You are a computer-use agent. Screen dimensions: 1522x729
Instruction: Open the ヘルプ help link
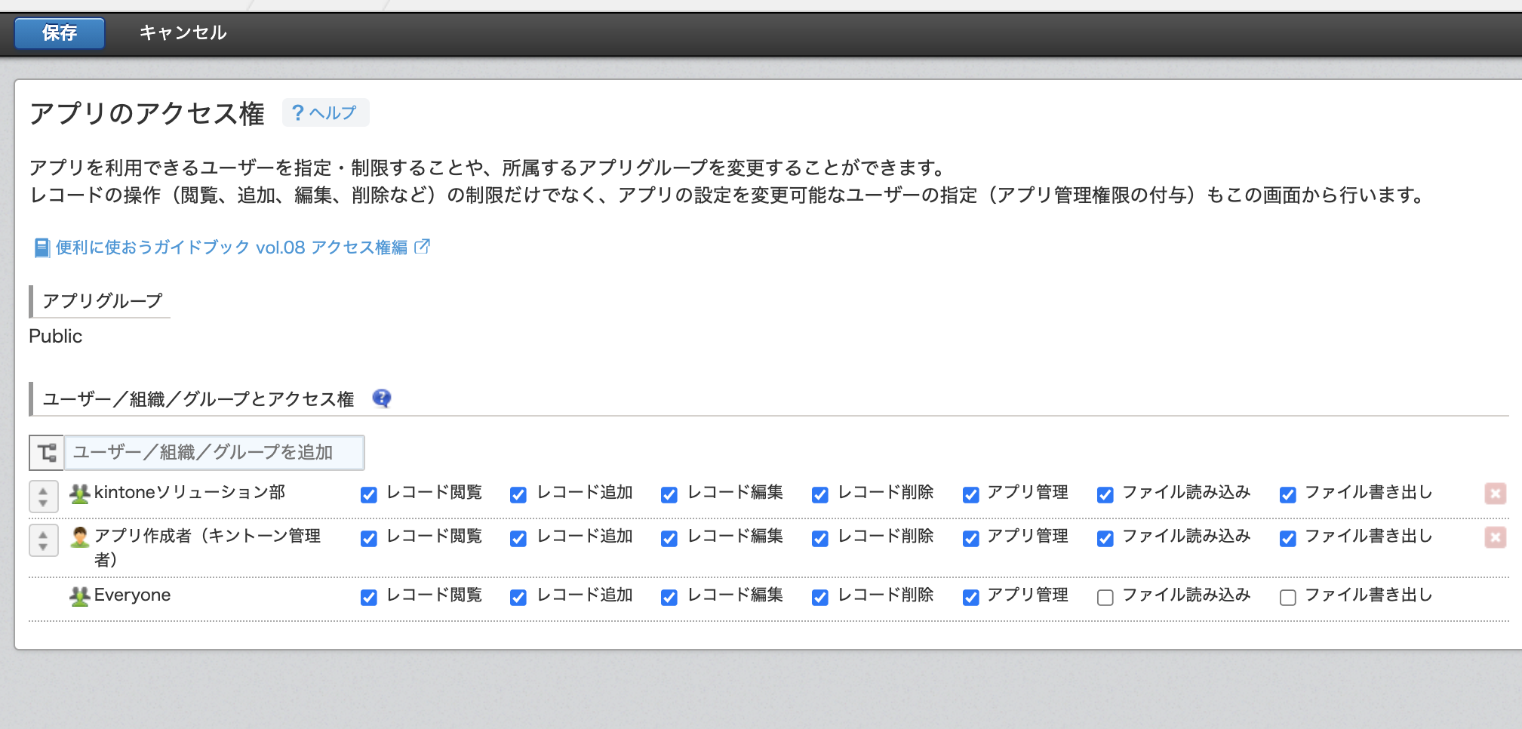tap(325, 112)
